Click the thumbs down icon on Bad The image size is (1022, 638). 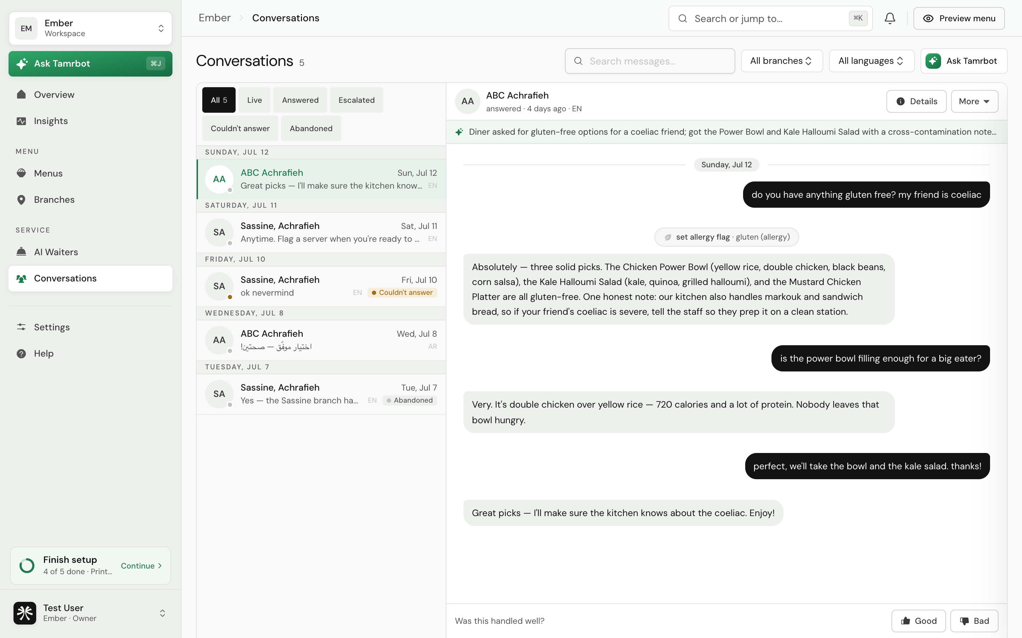point(965,621)
